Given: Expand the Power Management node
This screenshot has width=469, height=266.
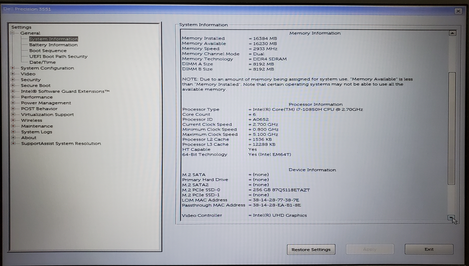Looking at the screenshot, I should click(x=13, y=103).
